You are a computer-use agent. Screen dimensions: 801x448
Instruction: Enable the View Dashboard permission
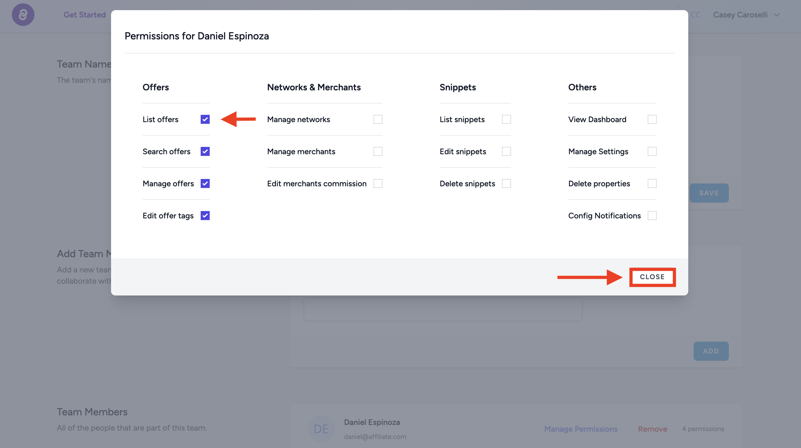coord(652,119)
